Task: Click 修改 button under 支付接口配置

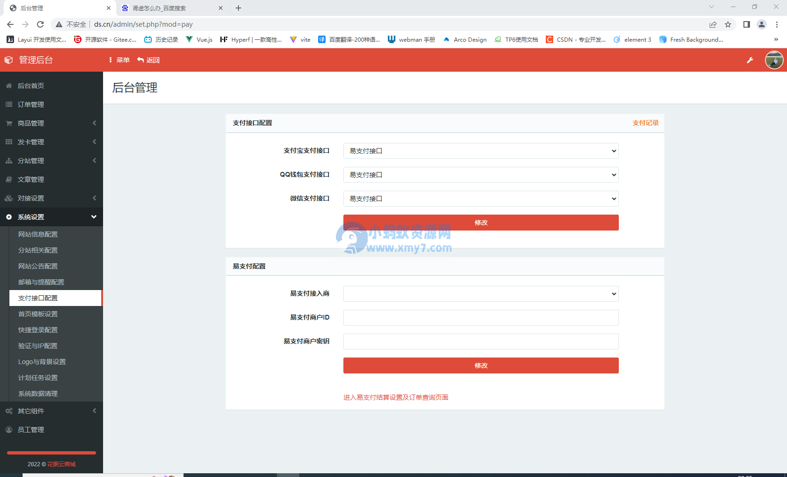Action: (481, 223)
